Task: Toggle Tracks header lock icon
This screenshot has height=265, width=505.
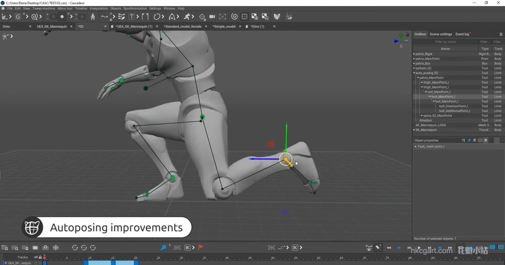Action: [x=40, y=257]
